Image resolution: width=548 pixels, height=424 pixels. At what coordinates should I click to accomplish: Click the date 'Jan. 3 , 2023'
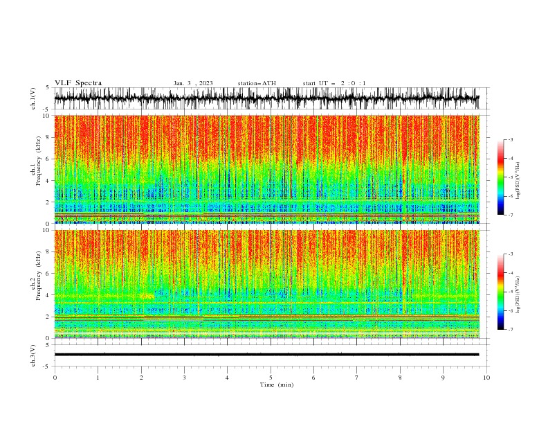pos(193,83)
